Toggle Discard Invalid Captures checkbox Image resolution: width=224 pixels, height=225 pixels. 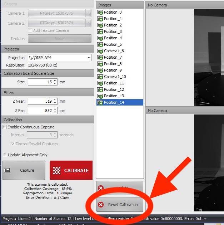13,144
